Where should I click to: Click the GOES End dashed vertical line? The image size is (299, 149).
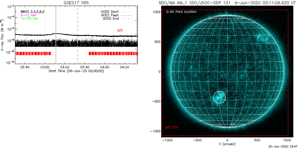tap(78, 35)
